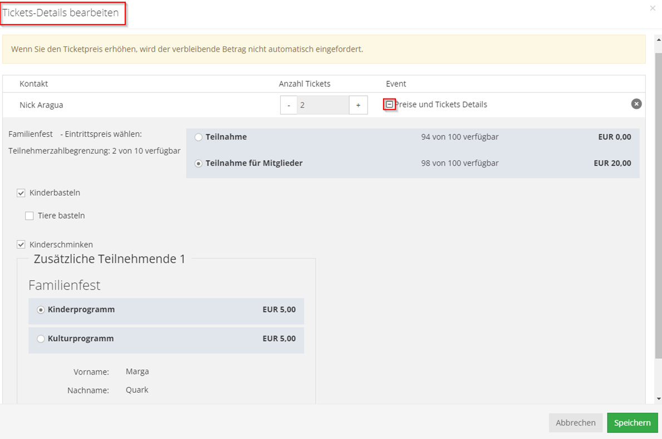This screenshot has width=662, height=439.
Task: Select the Teilnahme radio option
Action: 199,137
